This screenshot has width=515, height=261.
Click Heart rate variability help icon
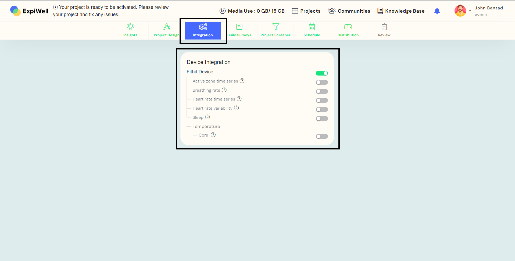click(236, 108)
